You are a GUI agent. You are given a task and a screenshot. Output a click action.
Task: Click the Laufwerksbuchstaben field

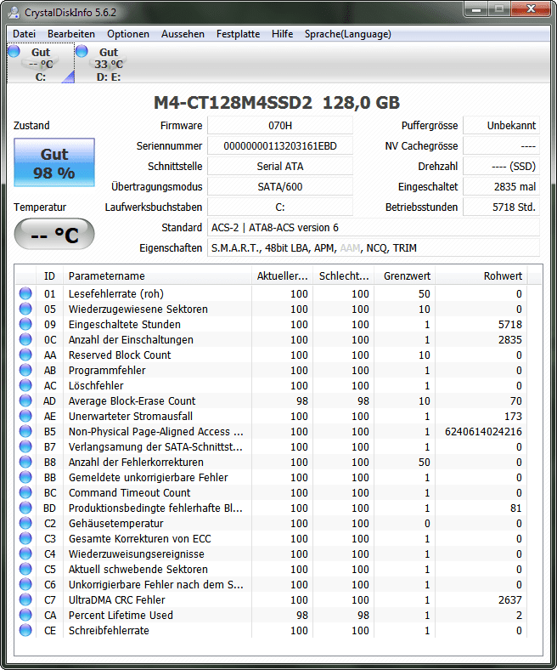click(x=280, y=207)
